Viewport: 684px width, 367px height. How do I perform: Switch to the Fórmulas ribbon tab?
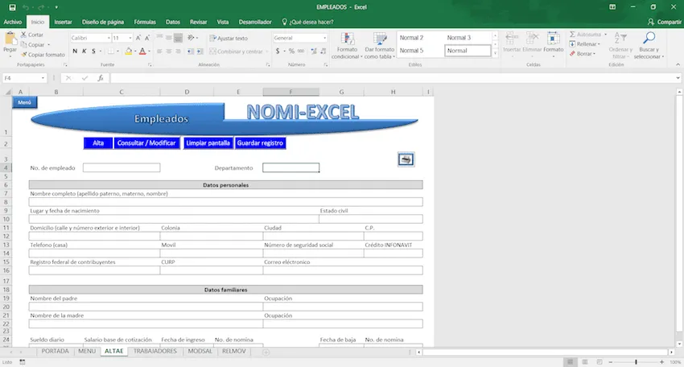tap(145, 23)
